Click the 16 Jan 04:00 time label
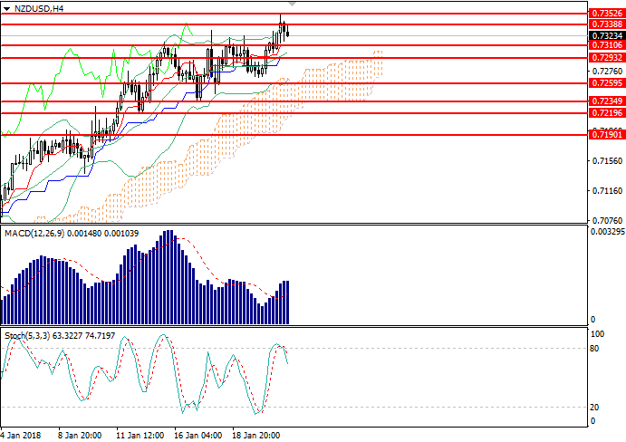This screenshot has height=442, width=626. (199, 434)
